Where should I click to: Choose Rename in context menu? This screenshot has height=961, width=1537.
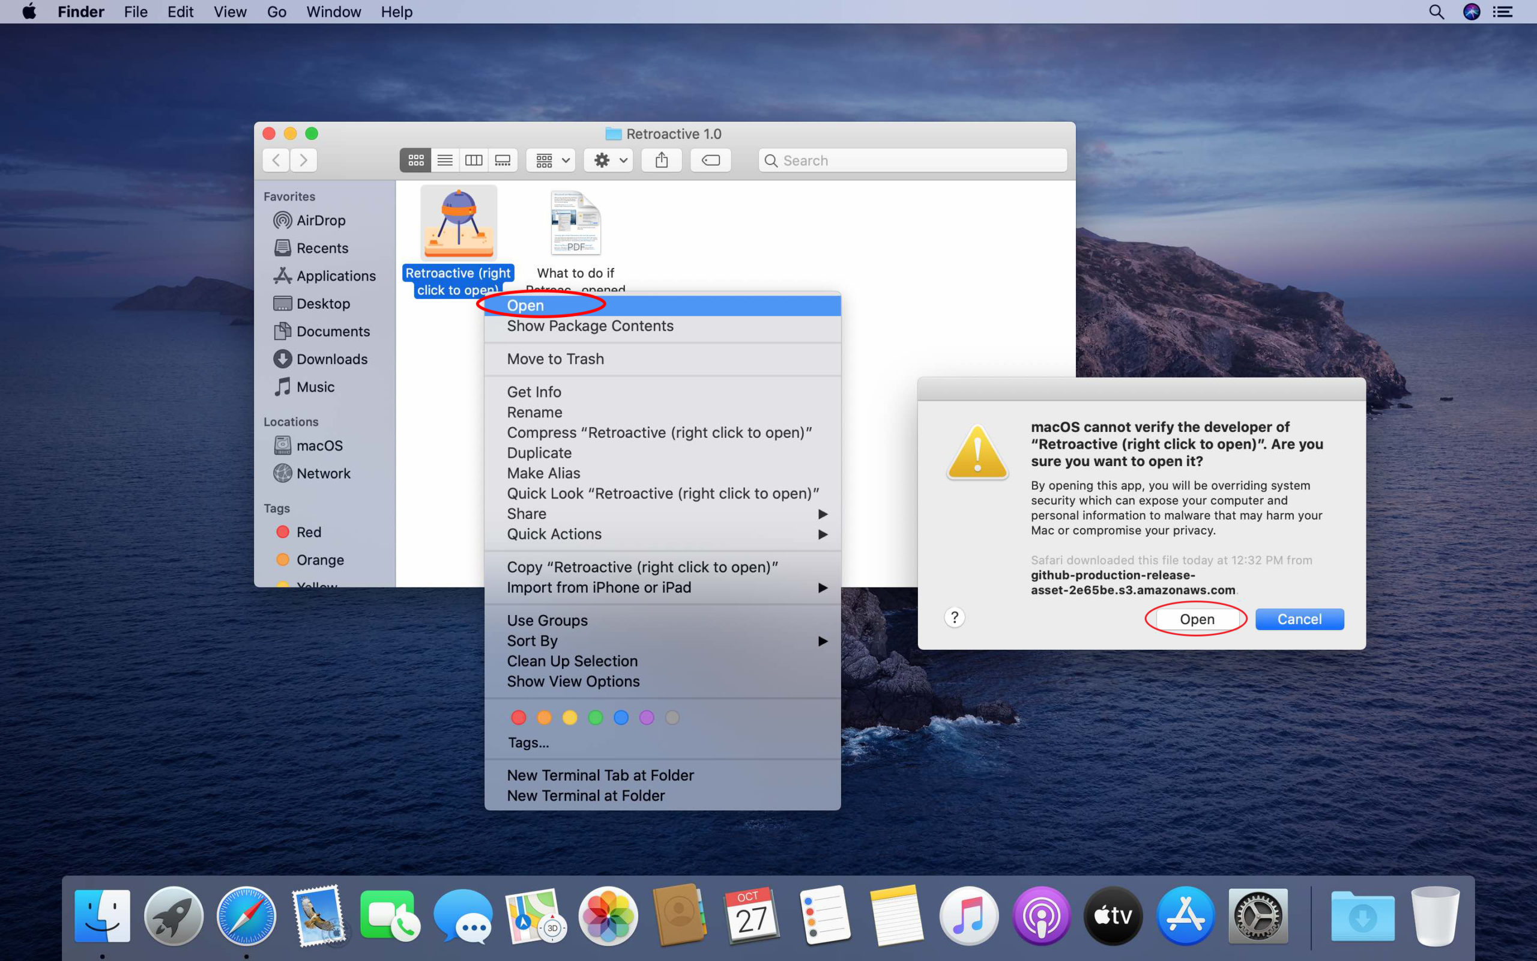[x=662, y=413]
